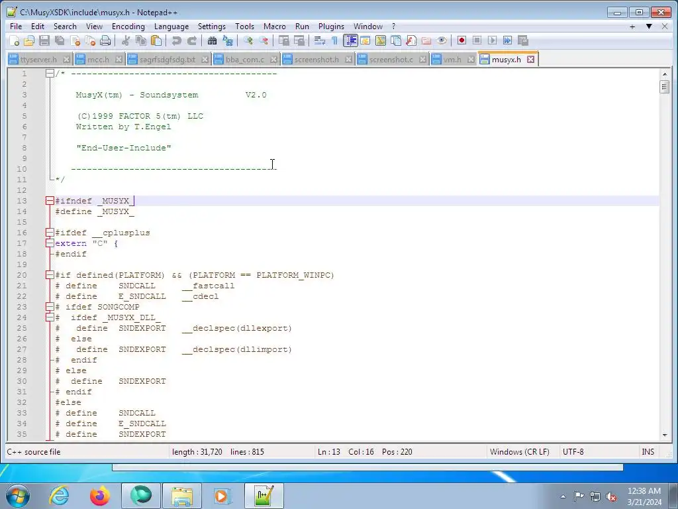Open the User Defined Language icon
Screen dimensions: 678x509
[x=365, y=40]
